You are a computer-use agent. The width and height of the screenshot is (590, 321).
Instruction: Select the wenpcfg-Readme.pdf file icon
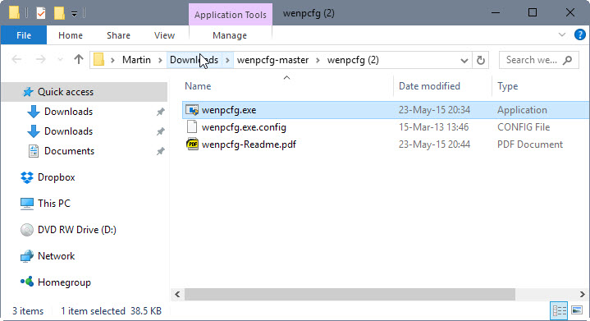(192, 144)
